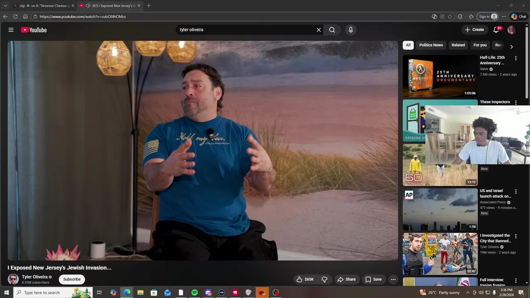Open the browser favorites list icon
This screenshot has width=530, height=298.
(x=471, y=17)
